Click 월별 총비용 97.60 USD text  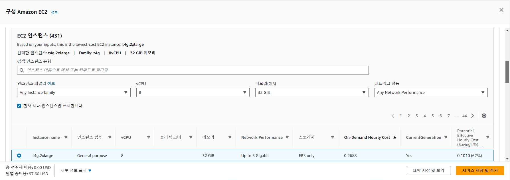pos(27,174)
